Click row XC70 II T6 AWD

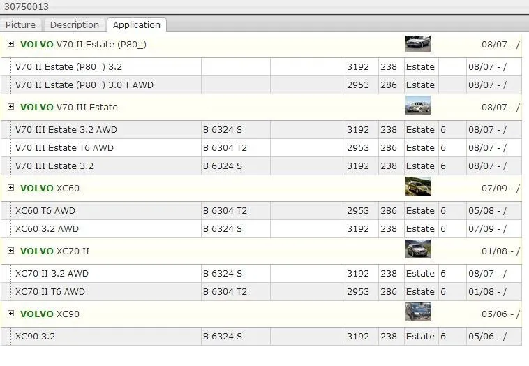(x=262, y=292)
